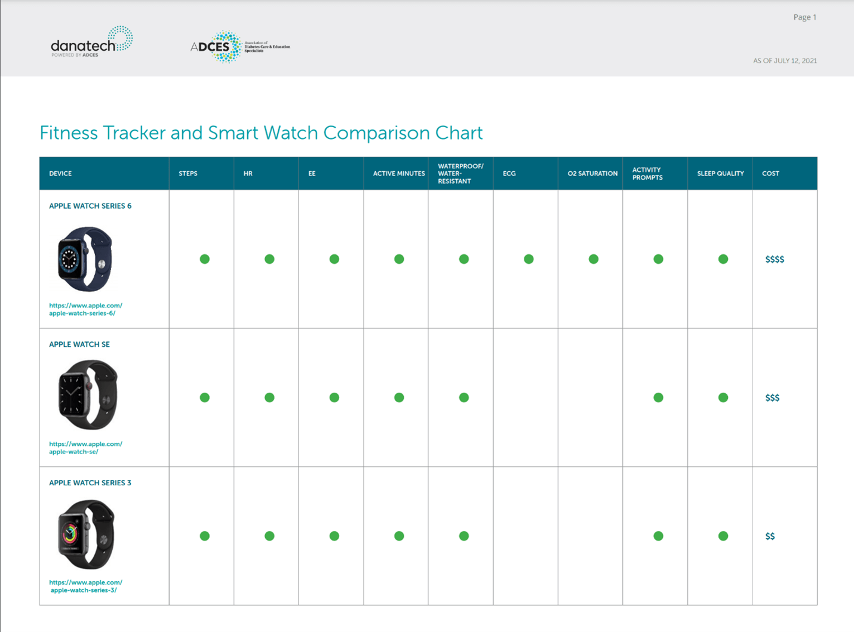Click the Series 6 Activity Prompts dot
This screenshot has height=632, width=854.
click(658, 259)
